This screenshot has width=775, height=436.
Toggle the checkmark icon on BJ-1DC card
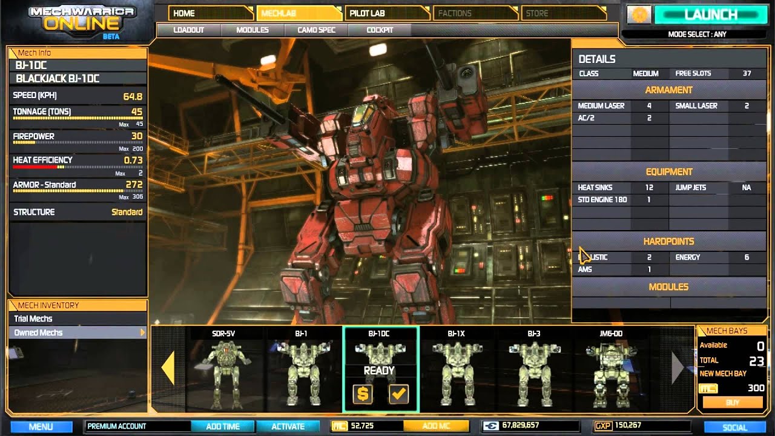point(398,395)
